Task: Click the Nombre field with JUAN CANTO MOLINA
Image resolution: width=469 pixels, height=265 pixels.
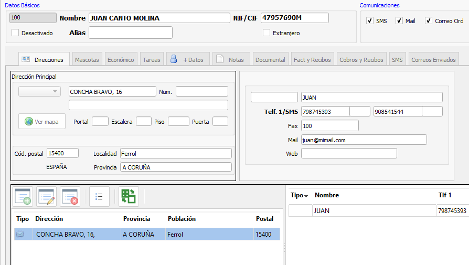Action: [x=159, y=18]
